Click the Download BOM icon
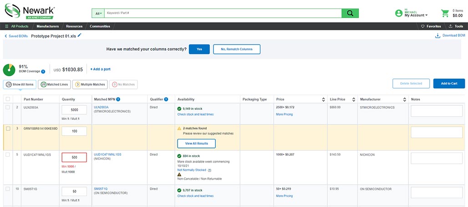This screenshot has height=207, width=468. coord(437,36)
